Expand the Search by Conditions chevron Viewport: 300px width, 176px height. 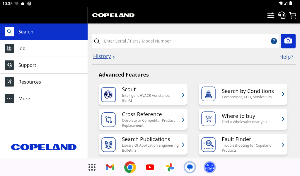(x=283, y=94)
